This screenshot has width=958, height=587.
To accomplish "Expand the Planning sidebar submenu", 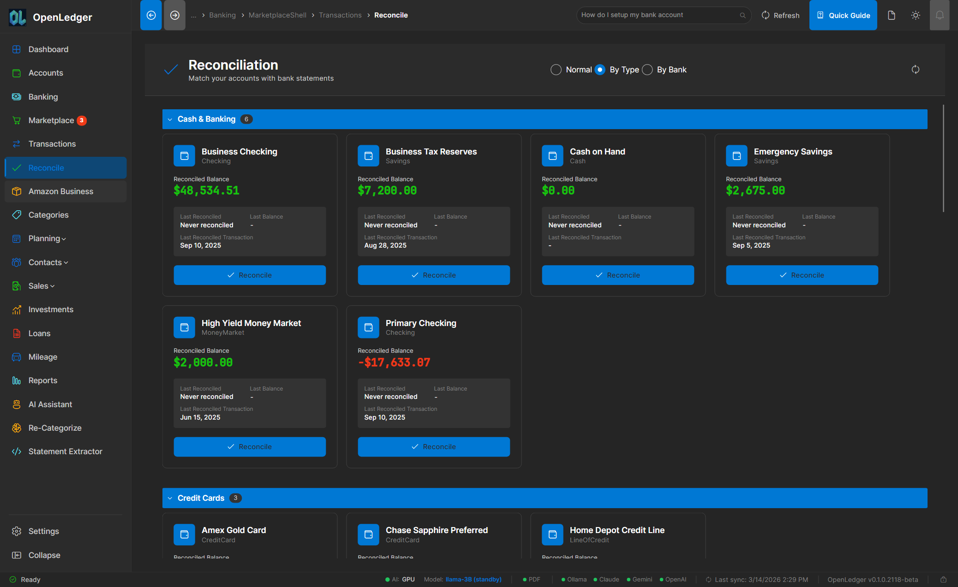I will [47, 238].
